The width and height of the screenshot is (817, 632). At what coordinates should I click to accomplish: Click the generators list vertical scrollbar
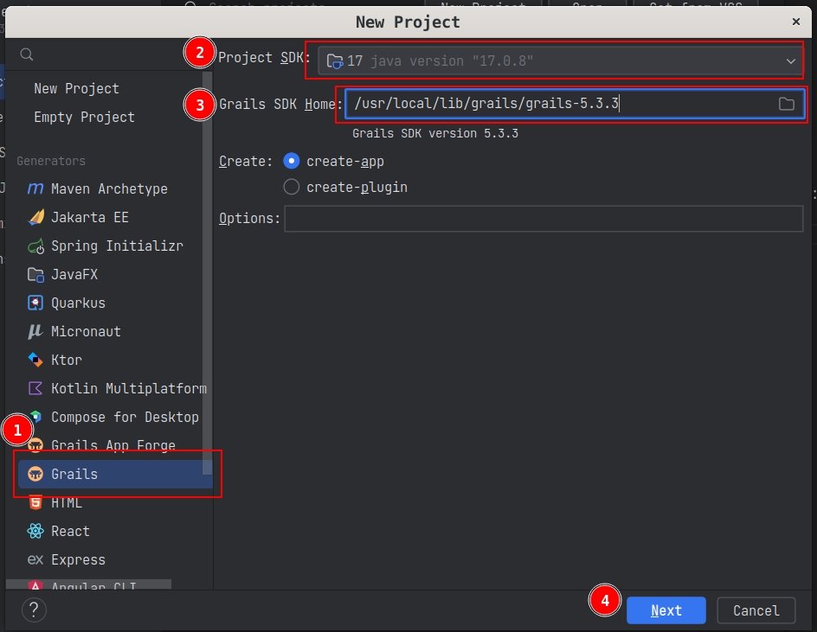(207, 273)
